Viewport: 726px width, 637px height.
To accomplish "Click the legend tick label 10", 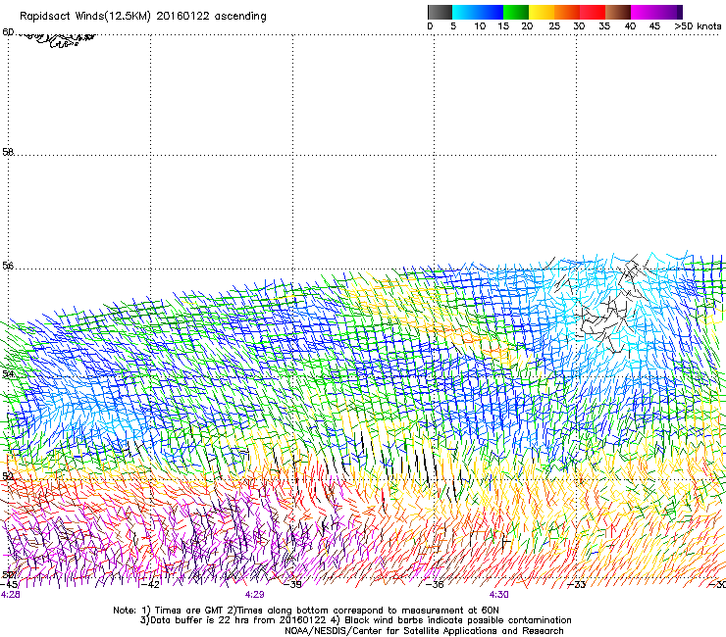I will click(480, 26).
